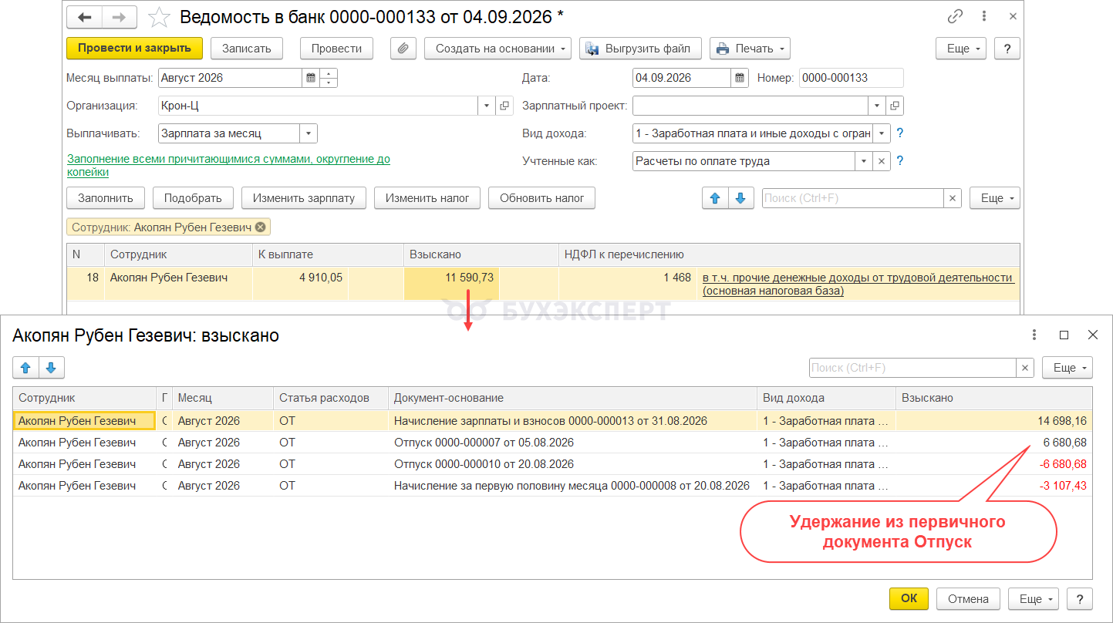Sort by the Документ-основание column header
Viewport: 1113px width, 623px height.
coord(572,398)
